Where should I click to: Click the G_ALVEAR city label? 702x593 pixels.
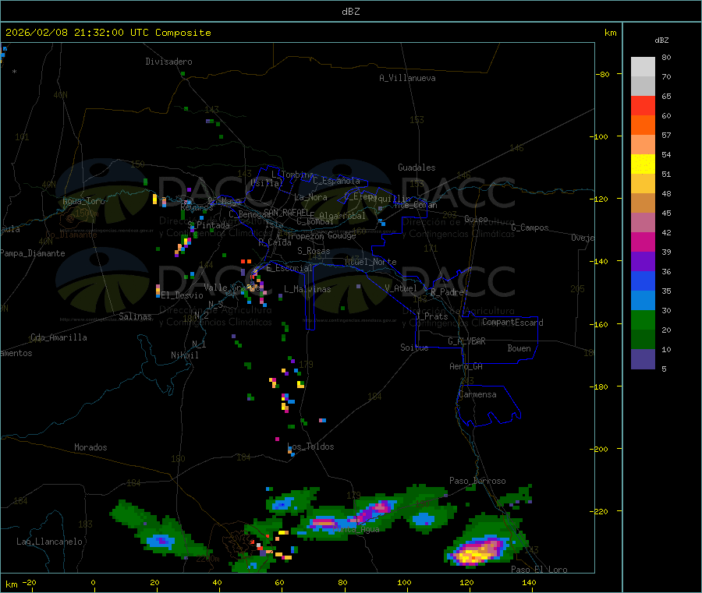point(466,341)
